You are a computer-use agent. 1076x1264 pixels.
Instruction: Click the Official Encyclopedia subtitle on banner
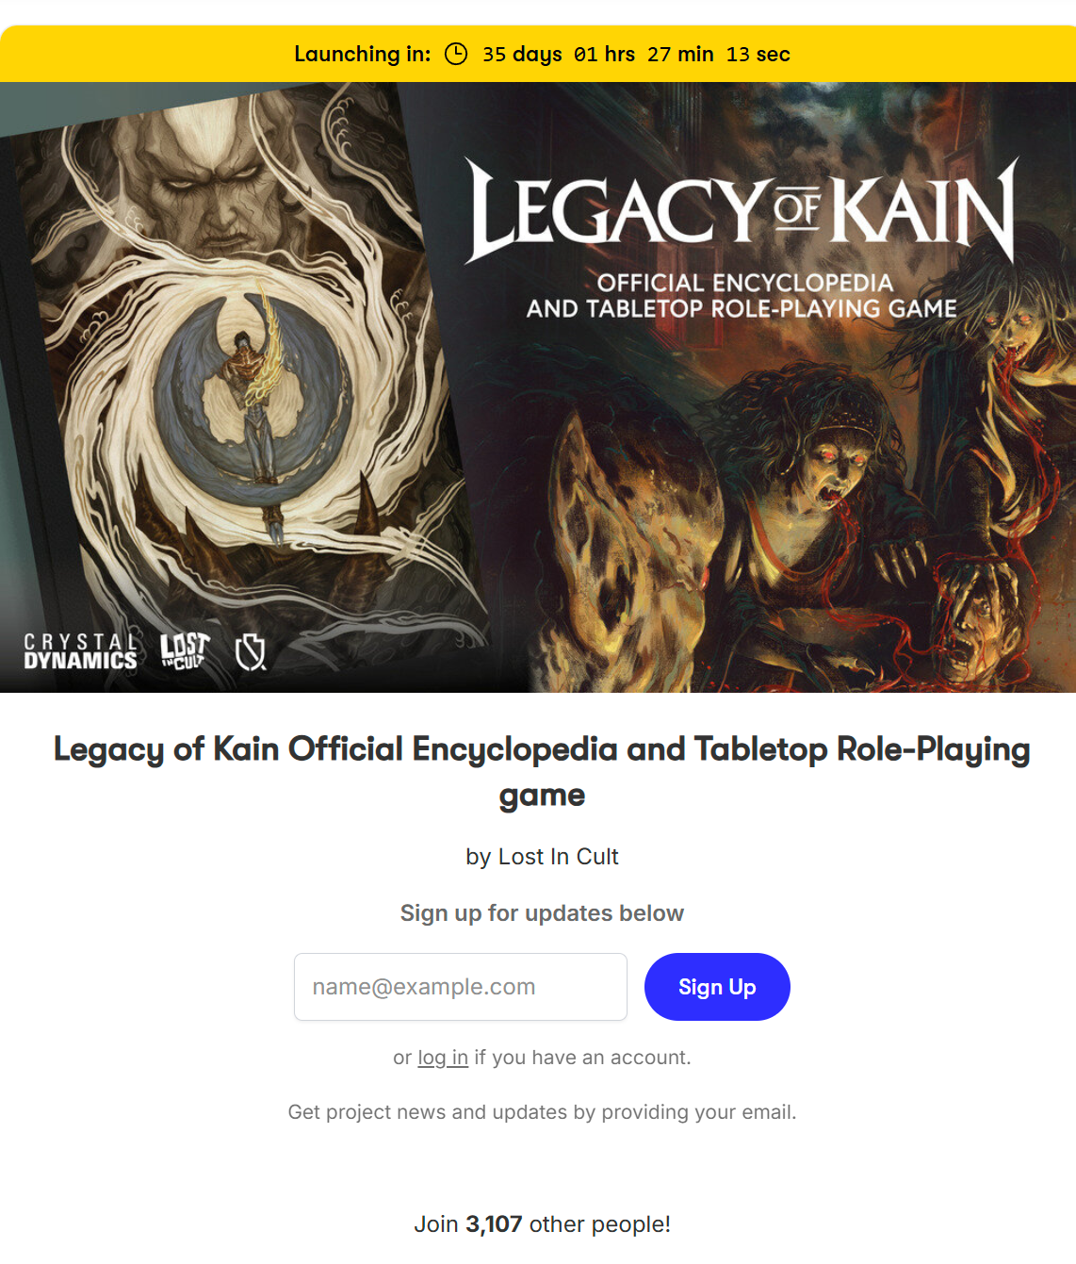point(742,296)
